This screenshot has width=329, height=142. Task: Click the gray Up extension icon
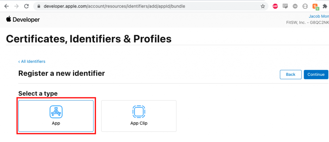point(295,6)
